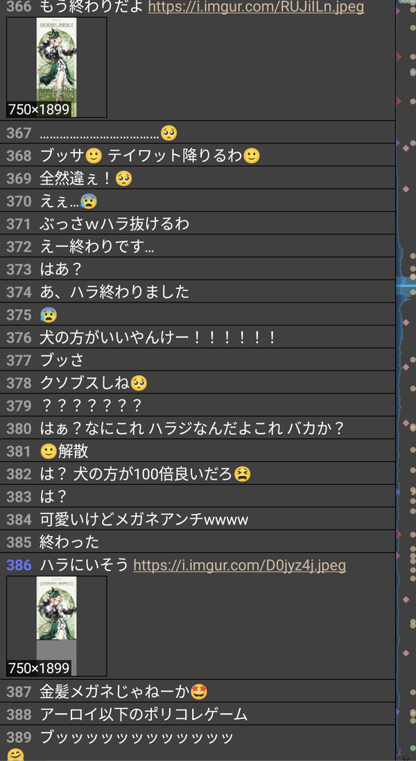Click the crying emoji in post 375

coord(49,315)
